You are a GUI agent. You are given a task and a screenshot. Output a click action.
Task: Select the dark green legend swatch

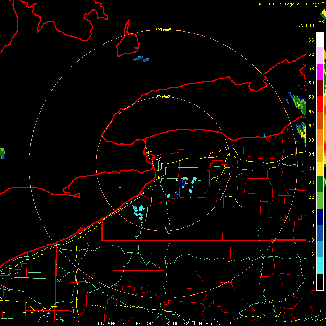(320, 184)
